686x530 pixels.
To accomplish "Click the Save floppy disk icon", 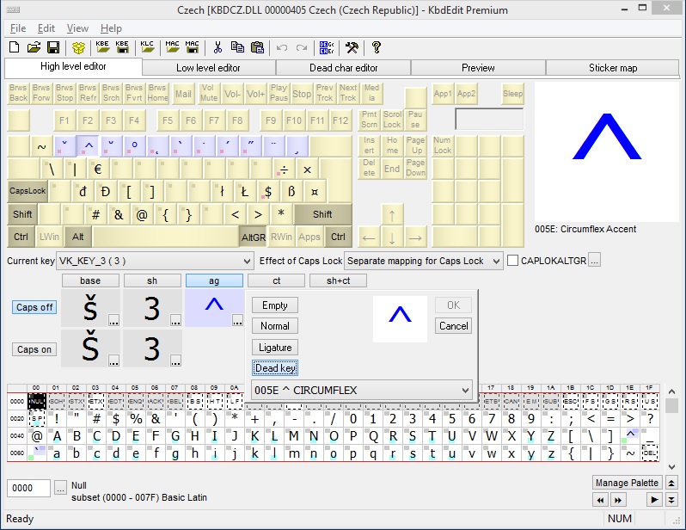I will point(52,47).
